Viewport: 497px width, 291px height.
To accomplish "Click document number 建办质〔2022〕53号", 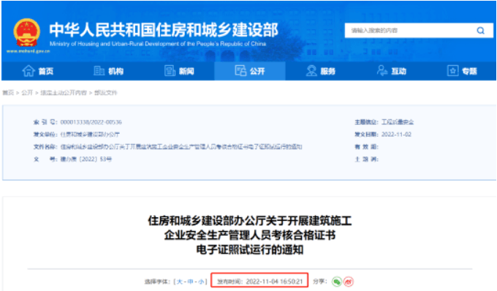I will pyautogui.click(x=86, y=159).
